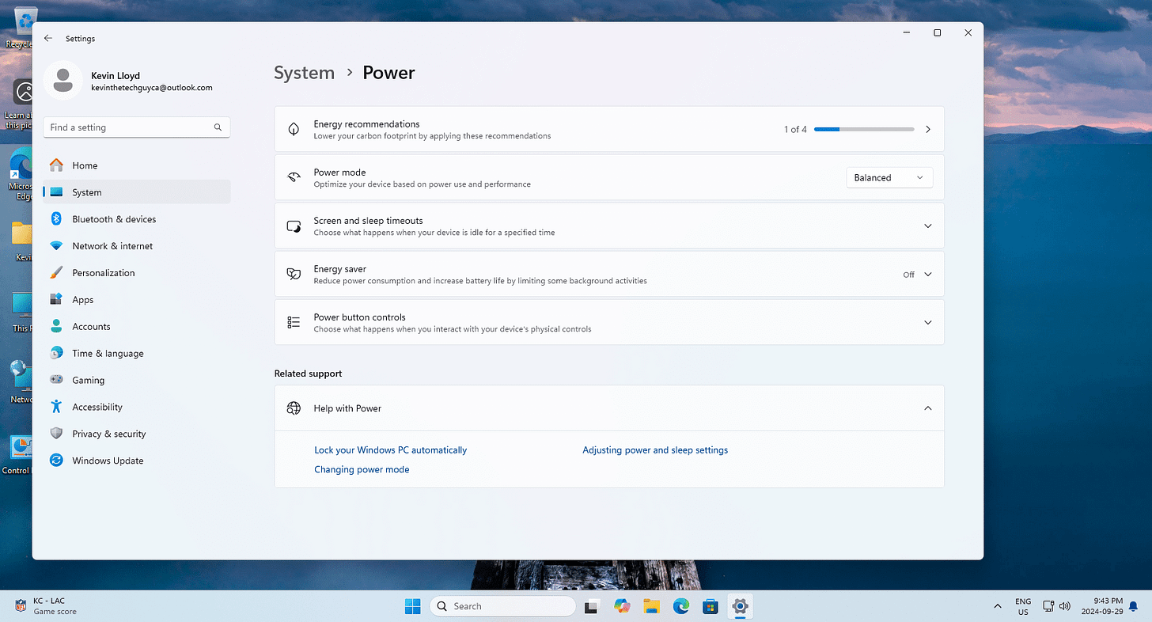Click the Energy recommendations lightbulb icon
Screen dimensions: 1152x622
(x=294, y=129)
